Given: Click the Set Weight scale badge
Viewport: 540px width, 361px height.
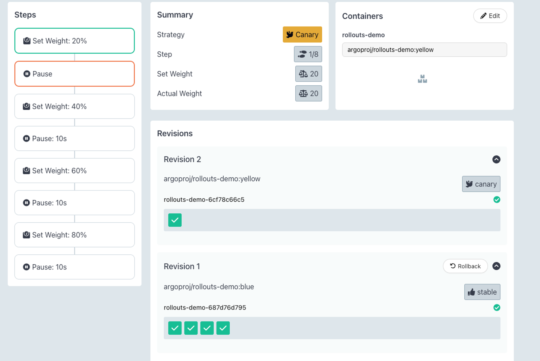Looking at the screenshot, I should (308, 74).
